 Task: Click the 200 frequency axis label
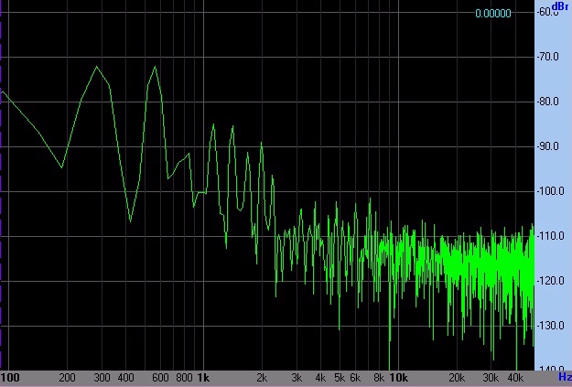pos(67,378)
